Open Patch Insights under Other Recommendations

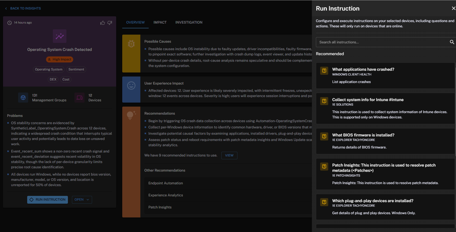[160, 207]
